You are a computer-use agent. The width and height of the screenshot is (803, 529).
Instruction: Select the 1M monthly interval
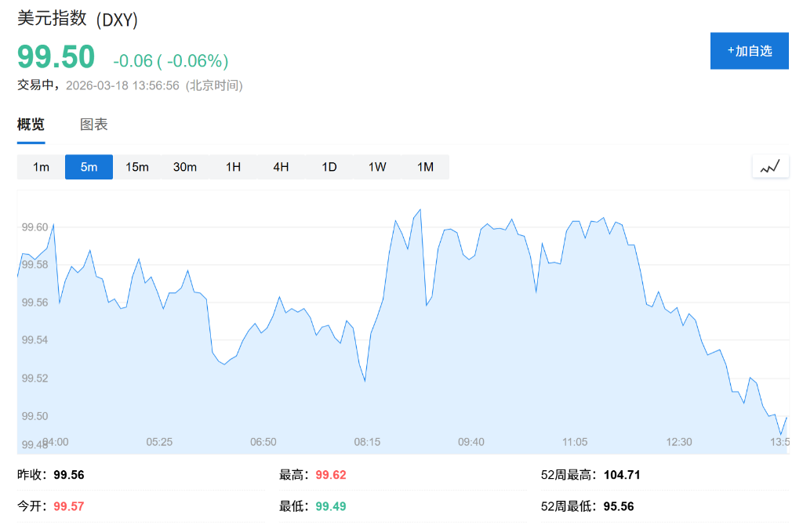(x=425, y=166)
